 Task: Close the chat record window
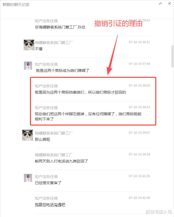169,4
